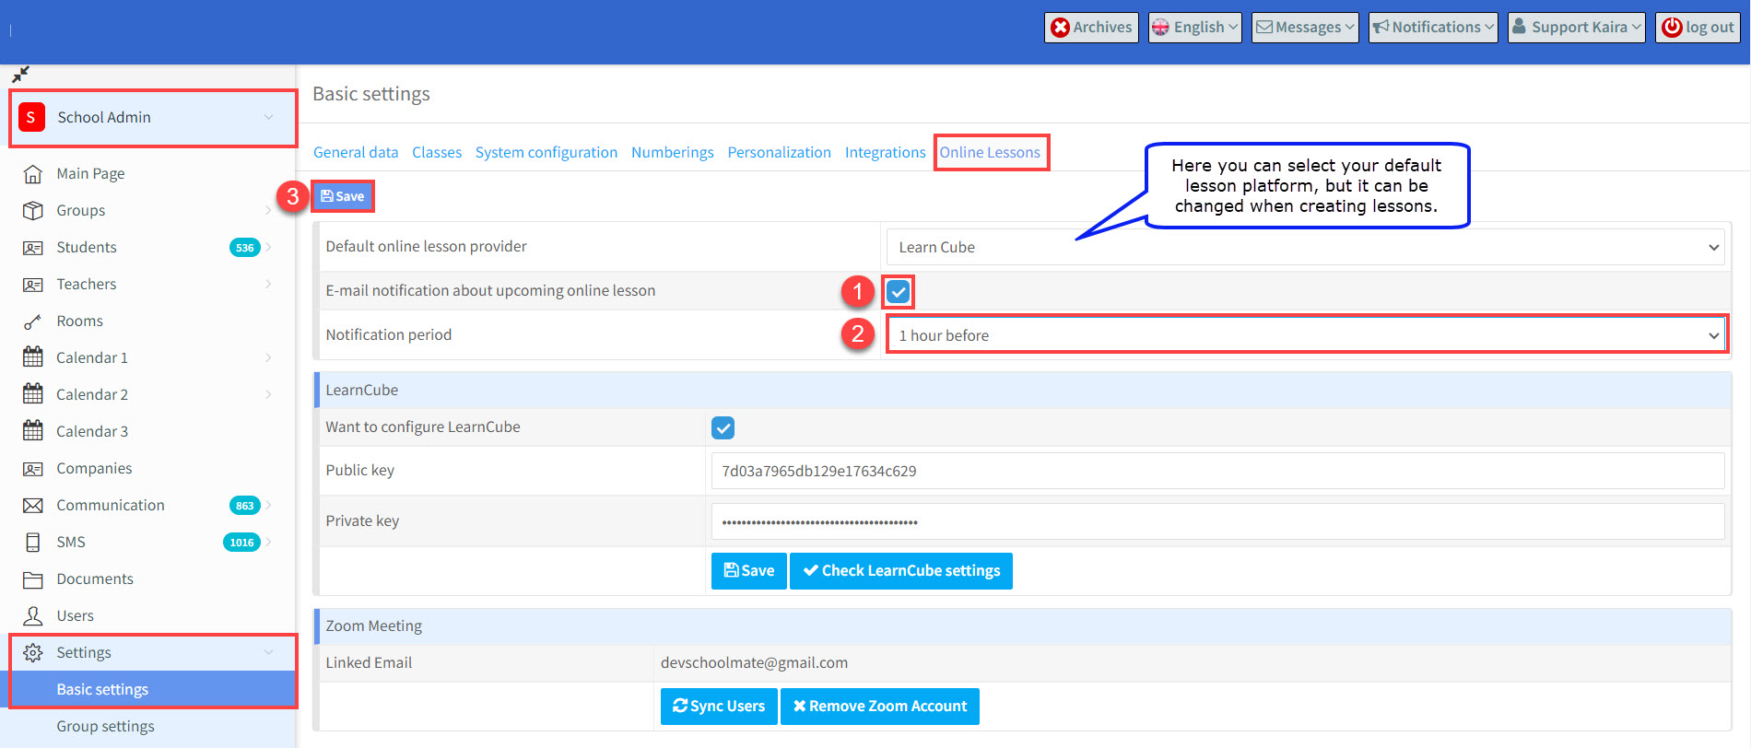Click Remove Zoom Account button

click(x=880, y=707)
